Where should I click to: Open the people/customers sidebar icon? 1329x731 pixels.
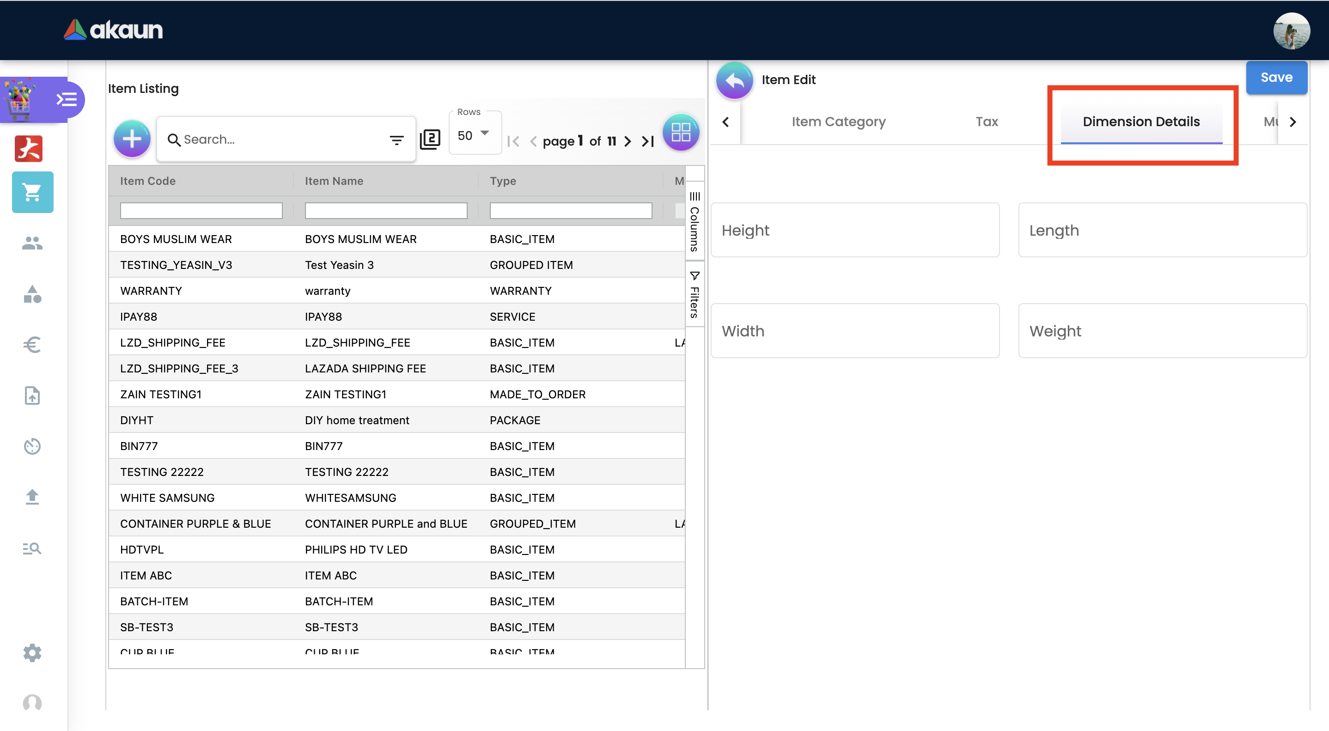pyautogui.click(x=32, y=243)
